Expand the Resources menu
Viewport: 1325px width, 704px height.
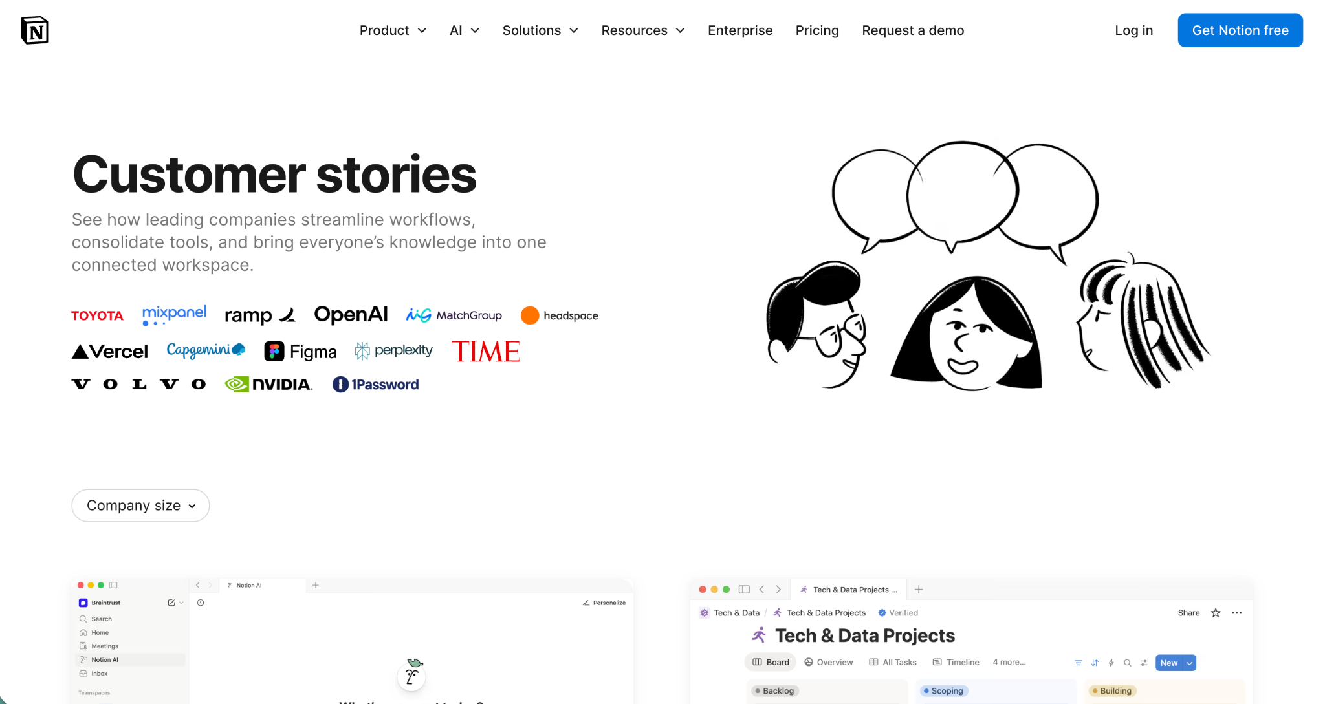[x=643, y=30]
